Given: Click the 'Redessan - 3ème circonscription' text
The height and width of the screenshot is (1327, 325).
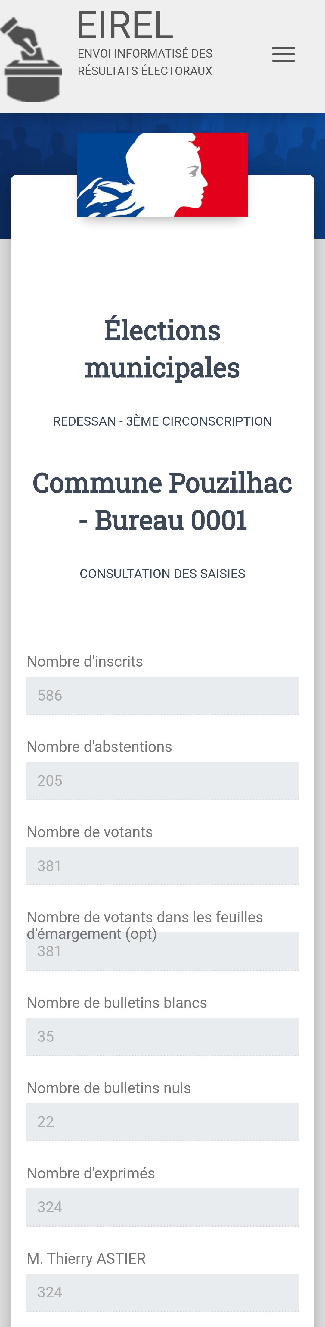Looking at the screenshot, I should pos(162,421).
